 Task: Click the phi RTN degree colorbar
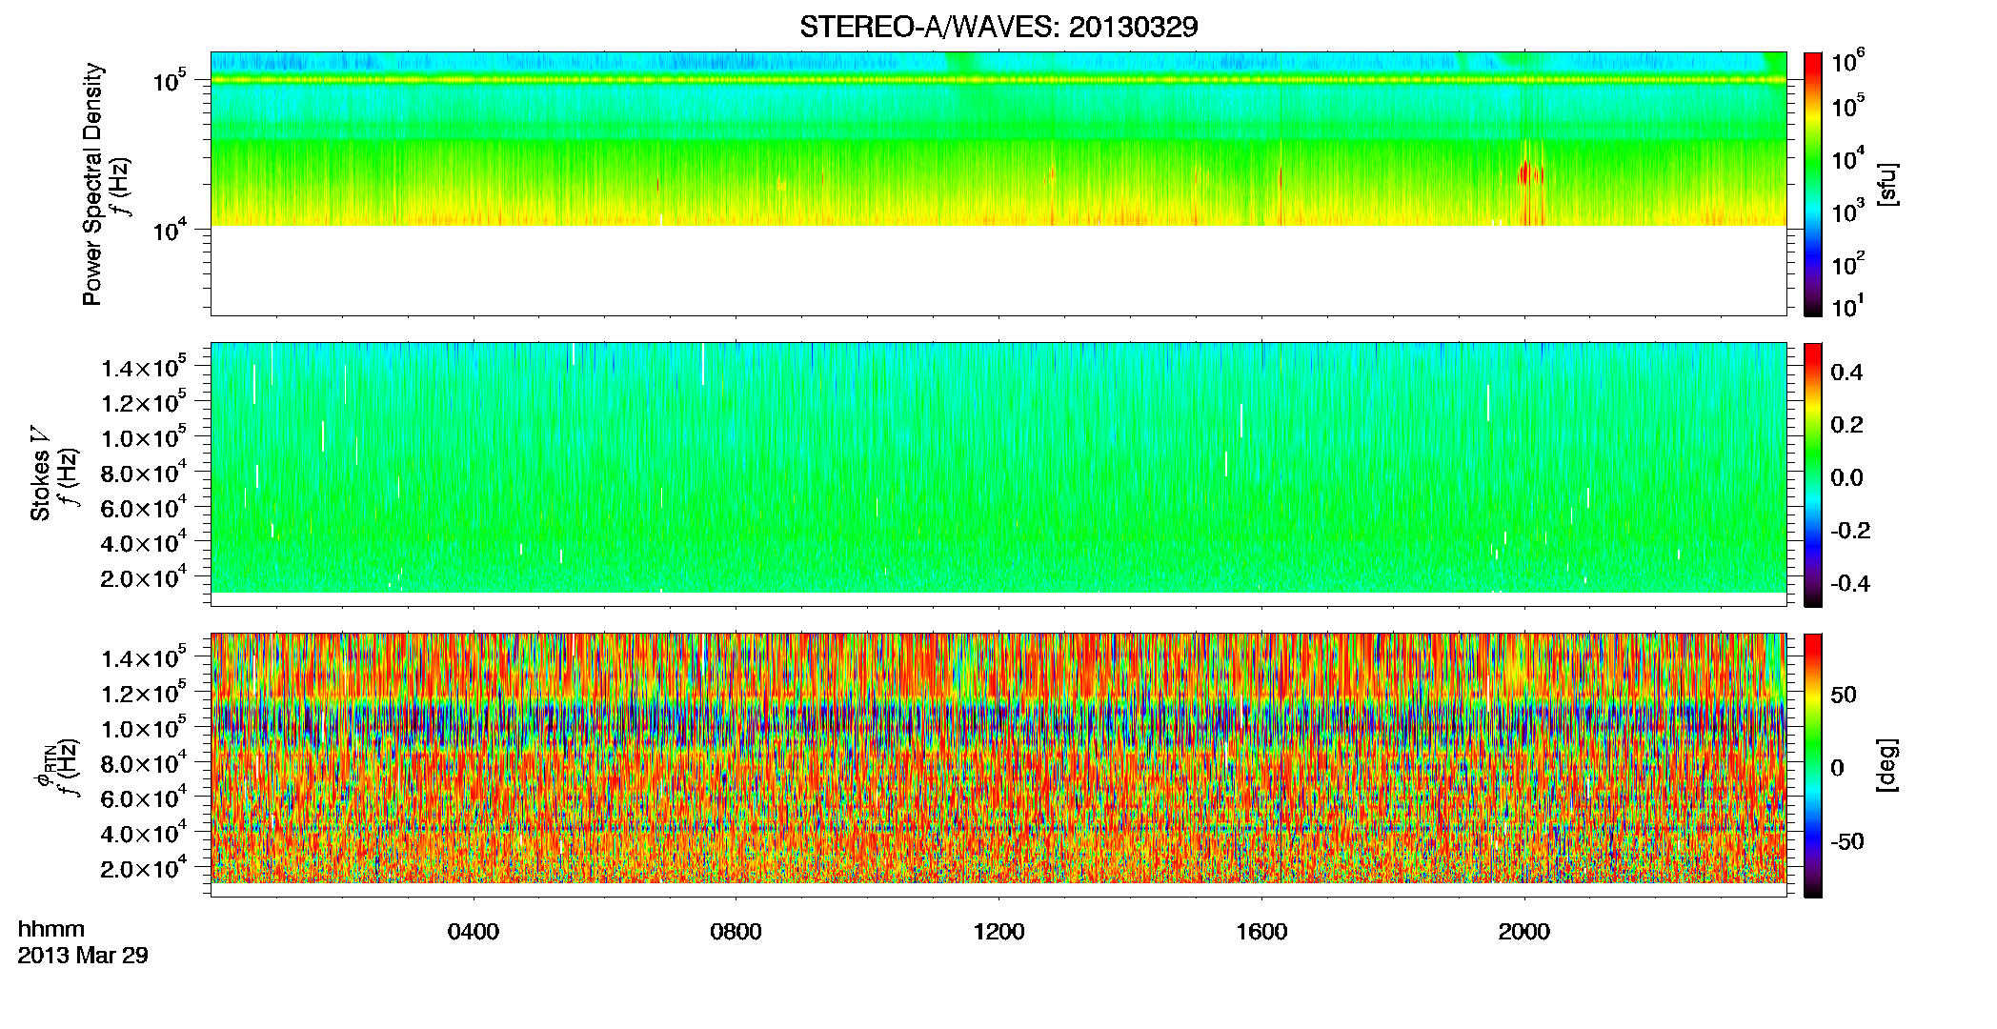(1813, 765)
